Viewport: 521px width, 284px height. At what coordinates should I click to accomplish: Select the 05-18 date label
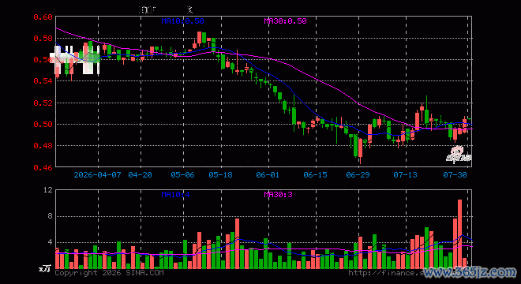pos(220,174)
